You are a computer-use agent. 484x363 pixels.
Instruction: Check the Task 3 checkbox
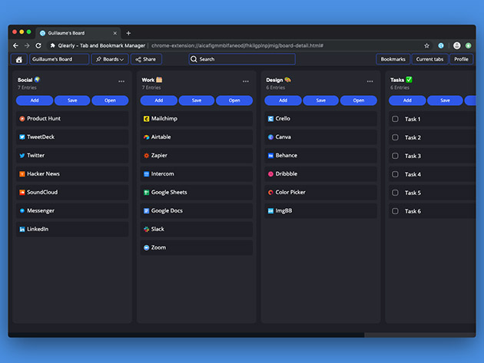click(395, 156)
